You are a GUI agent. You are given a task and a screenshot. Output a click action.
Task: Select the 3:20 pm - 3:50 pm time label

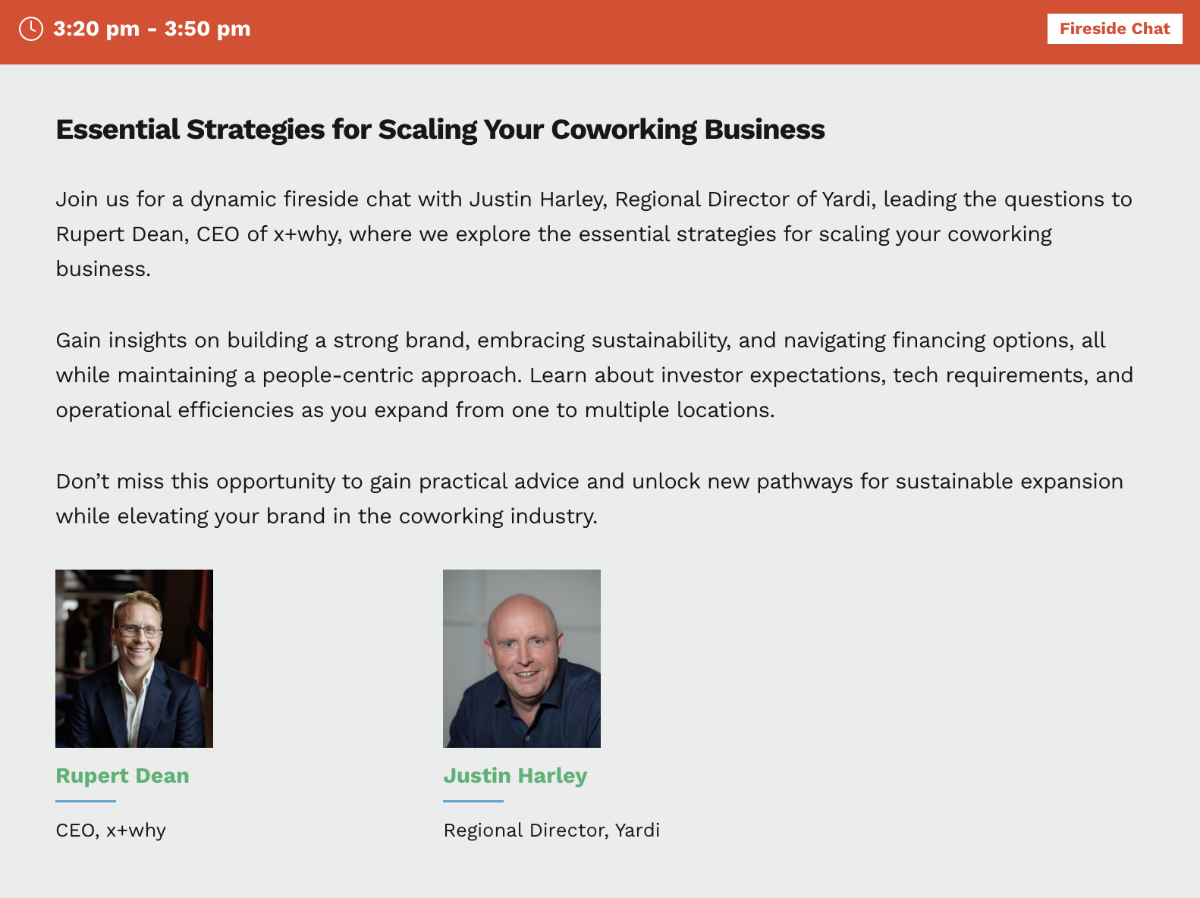click(x=152, y=29)
